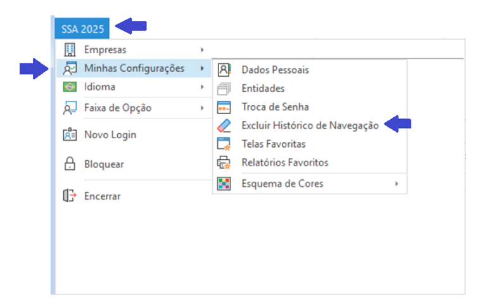
Task: Click the Brazil flag Idioma icon
Action: pyautogui.click(x=70, y=87)
